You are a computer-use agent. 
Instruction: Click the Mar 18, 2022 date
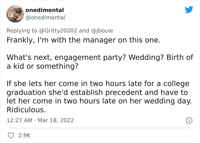click(56, 120)
